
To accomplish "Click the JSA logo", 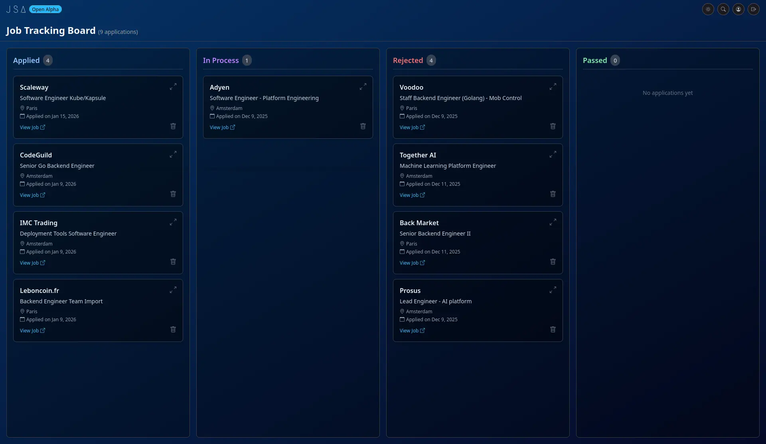I will (x=16, y=9).
